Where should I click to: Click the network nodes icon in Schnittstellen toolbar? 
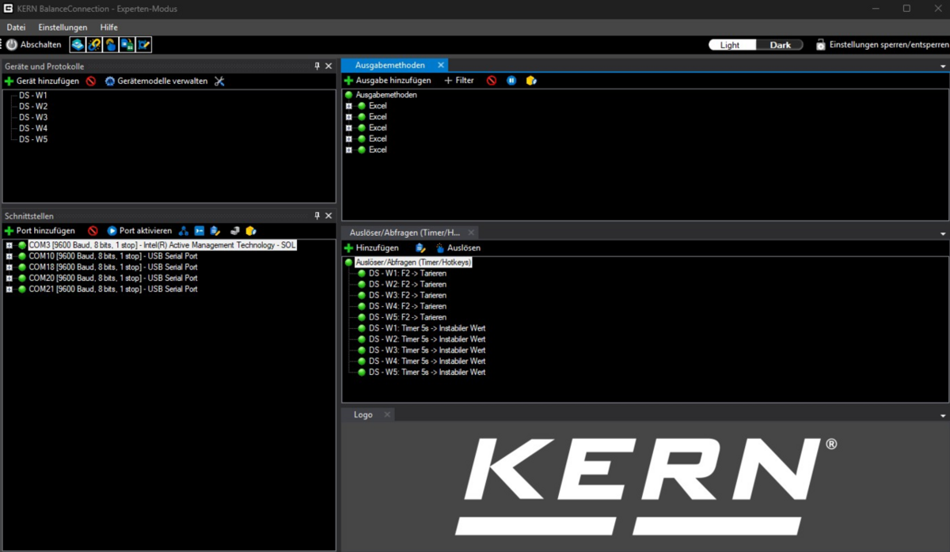click(x=184, y=231)
